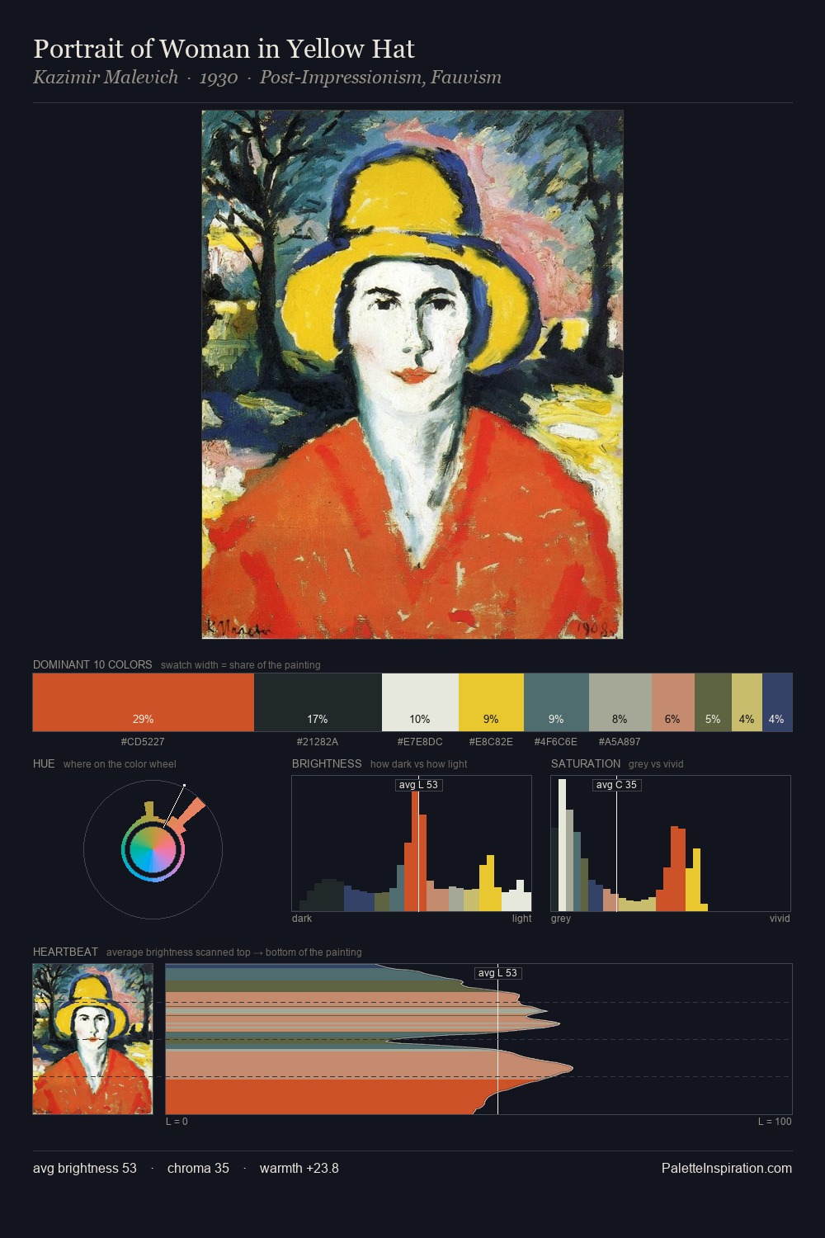Click the hex code #4F6C6E

click(556, 741)
